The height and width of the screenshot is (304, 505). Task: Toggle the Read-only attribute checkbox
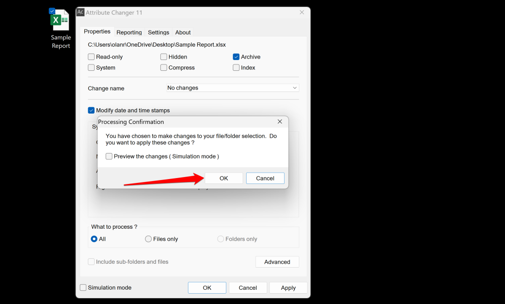click(91, 57)
